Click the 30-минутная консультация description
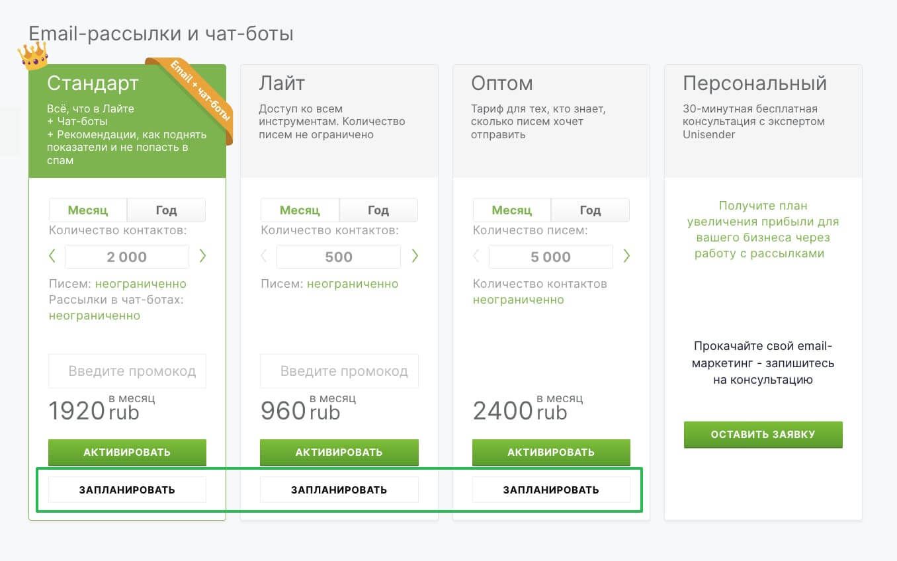897x561 pixels. coord(754,122)
